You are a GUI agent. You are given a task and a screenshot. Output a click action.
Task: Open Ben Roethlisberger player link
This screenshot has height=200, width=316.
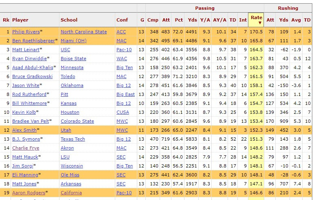click(x=33, y=41)
